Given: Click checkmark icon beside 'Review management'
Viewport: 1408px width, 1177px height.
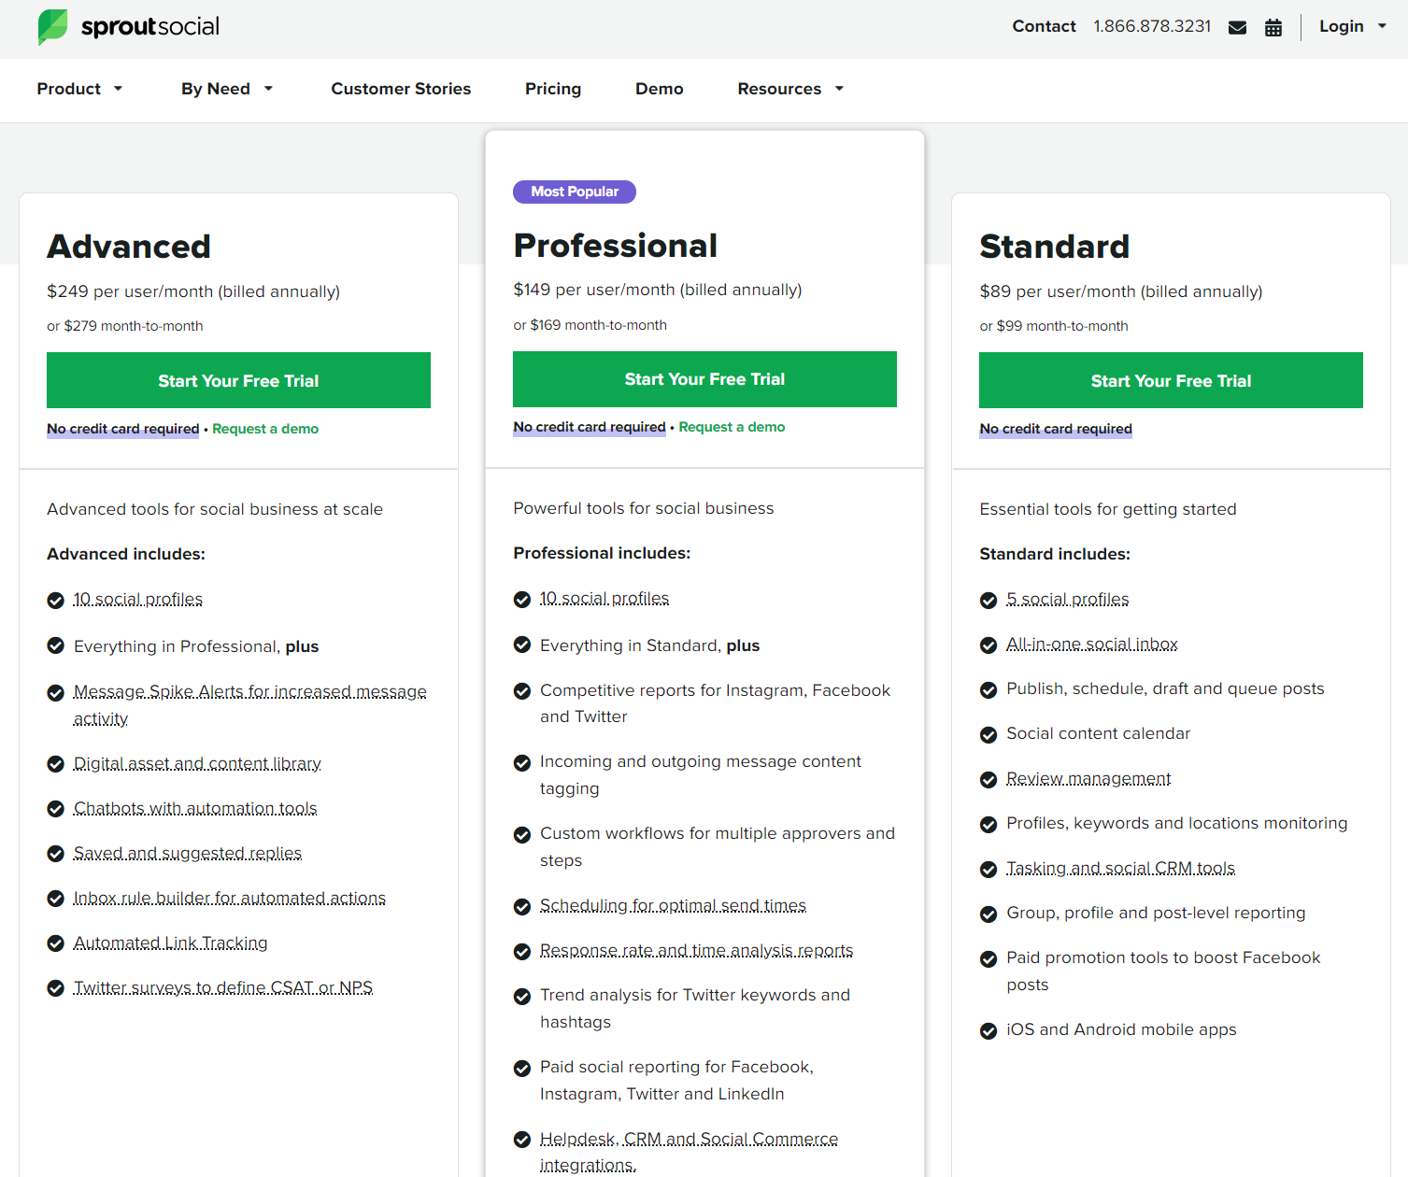Looking at the screenshot, I should tap(988, 780).
